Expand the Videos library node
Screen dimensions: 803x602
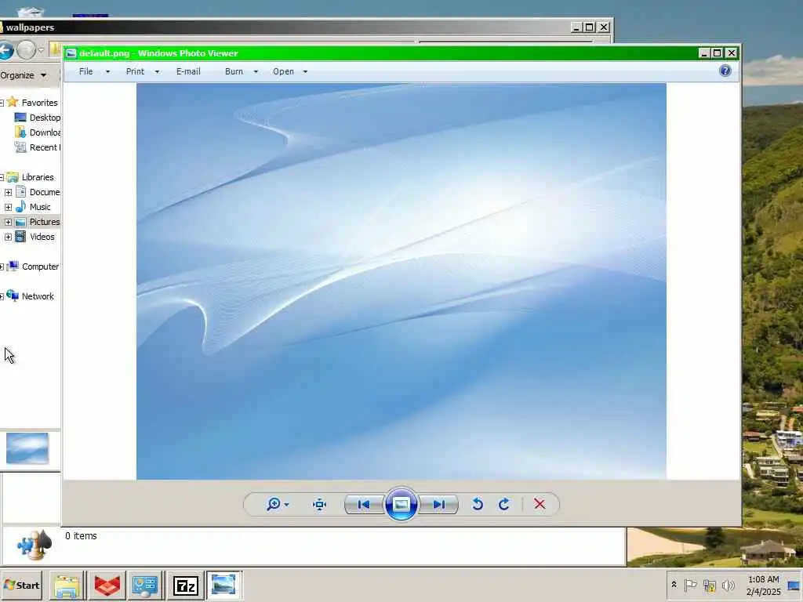(8, 237)
